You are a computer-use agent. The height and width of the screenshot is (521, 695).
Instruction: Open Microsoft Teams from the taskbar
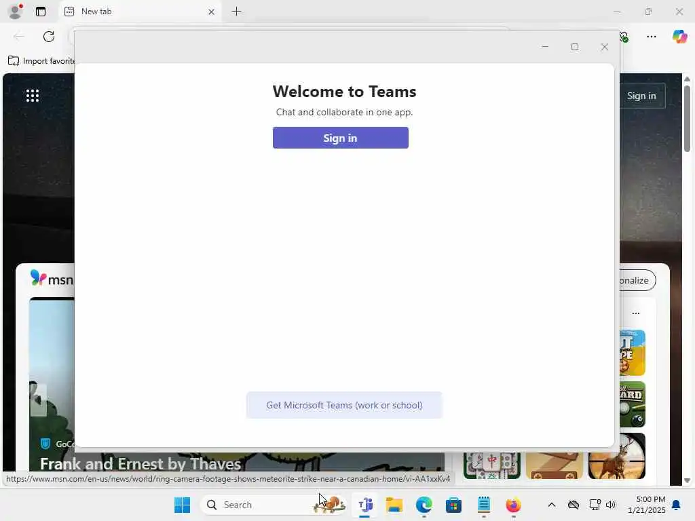click(x=365, y=505)
